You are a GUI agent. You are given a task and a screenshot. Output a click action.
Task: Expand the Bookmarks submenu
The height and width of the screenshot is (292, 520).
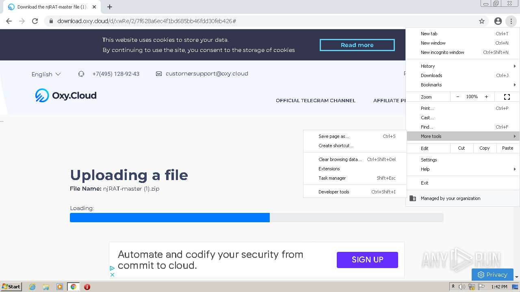[x=463, y=85]
